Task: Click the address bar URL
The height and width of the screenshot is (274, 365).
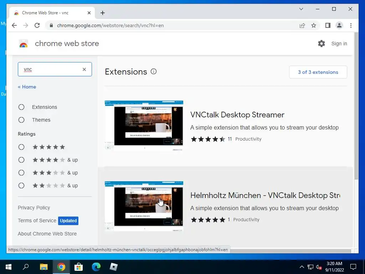Action: click(110, 25)
